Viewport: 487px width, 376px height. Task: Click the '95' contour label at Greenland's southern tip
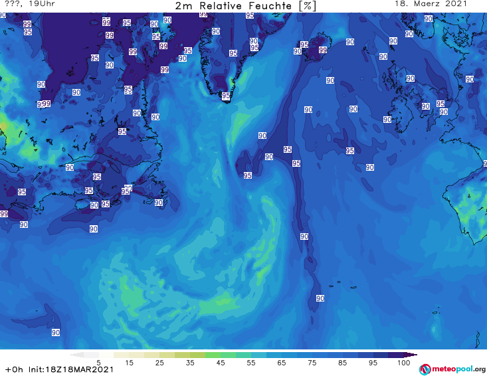[226, 96]
